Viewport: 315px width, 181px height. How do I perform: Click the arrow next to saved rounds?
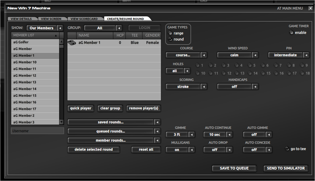(157, 122)
